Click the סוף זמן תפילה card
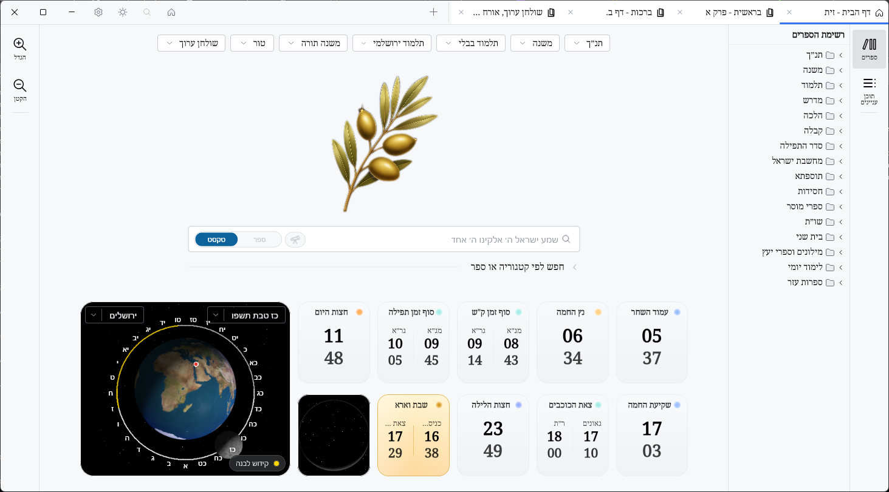Image resolution: width=889 pixels, height=492 pixels. [413, 343]
